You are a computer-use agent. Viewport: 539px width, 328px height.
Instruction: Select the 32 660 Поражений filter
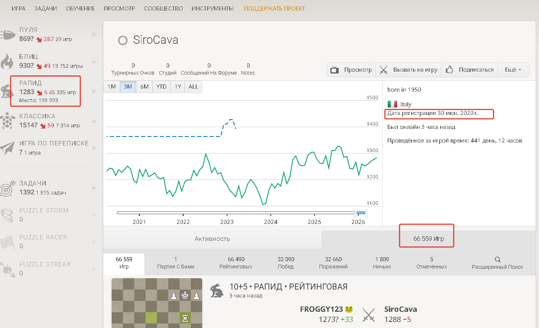(333, 263)
